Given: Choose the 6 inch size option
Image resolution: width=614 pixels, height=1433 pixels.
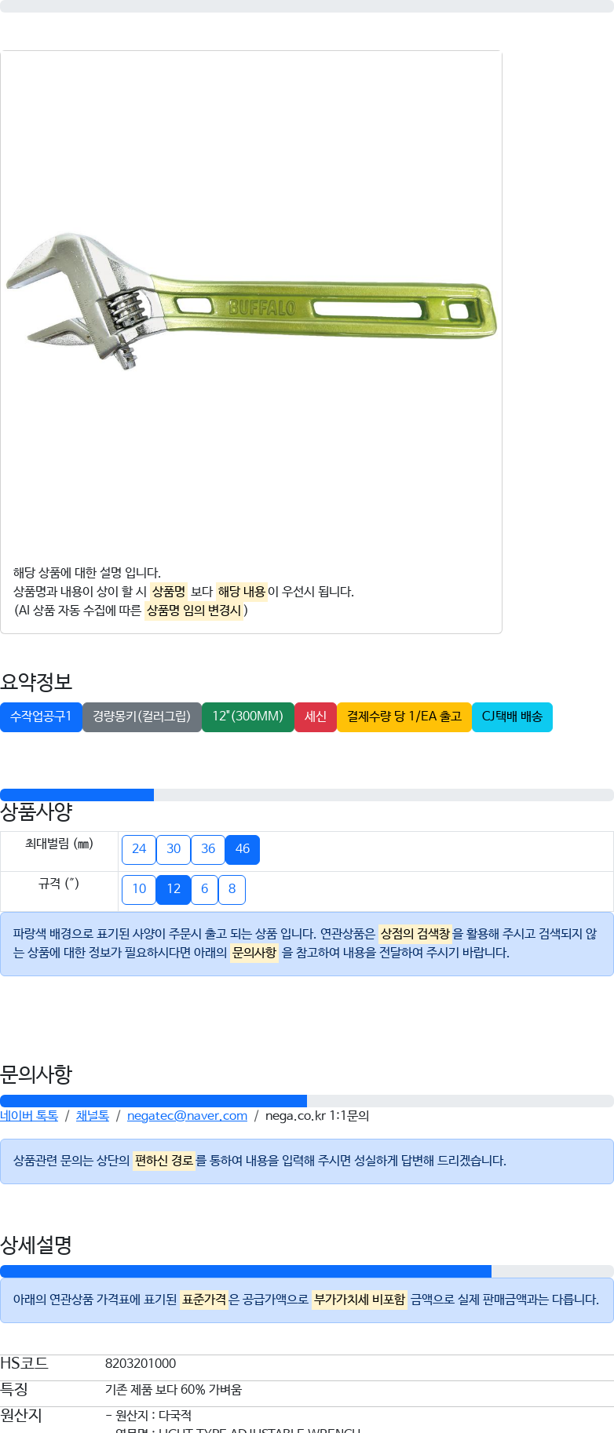Looking at the screenshot, I should pos(204,889).
